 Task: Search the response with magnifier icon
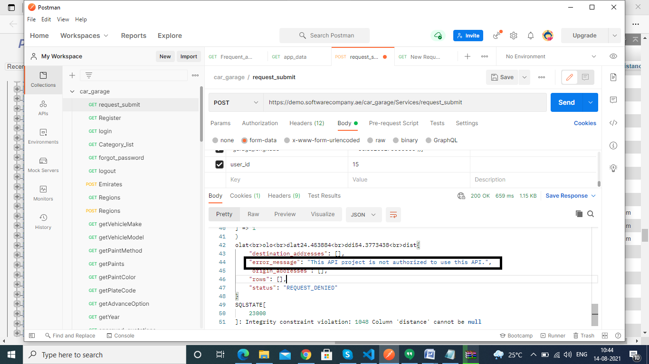click(591, 214)
